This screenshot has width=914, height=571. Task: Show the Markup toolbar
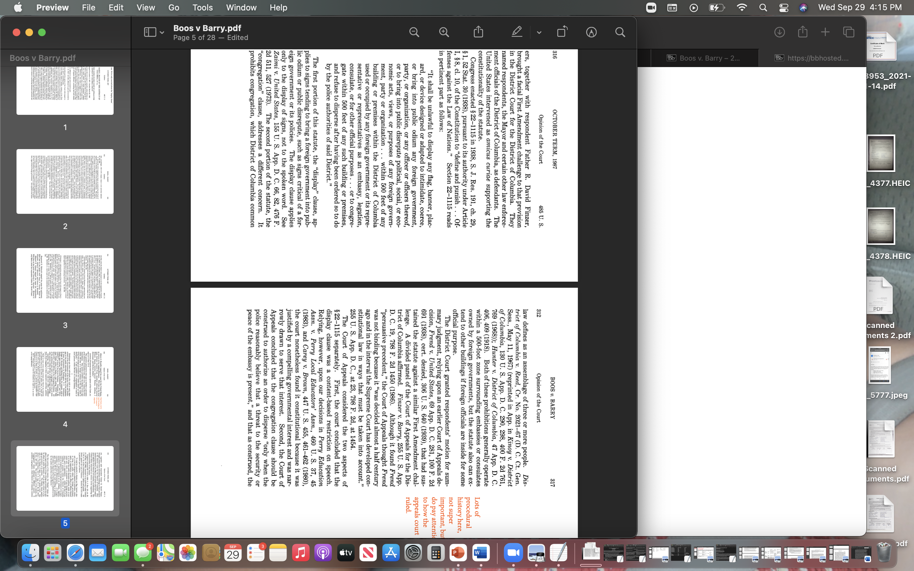coord(591,32)
